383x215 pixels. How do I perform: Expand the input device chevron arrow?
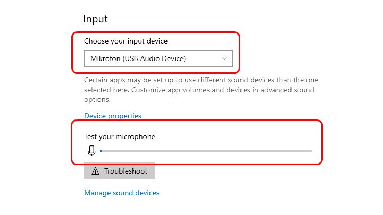click(x=224, y=58)
